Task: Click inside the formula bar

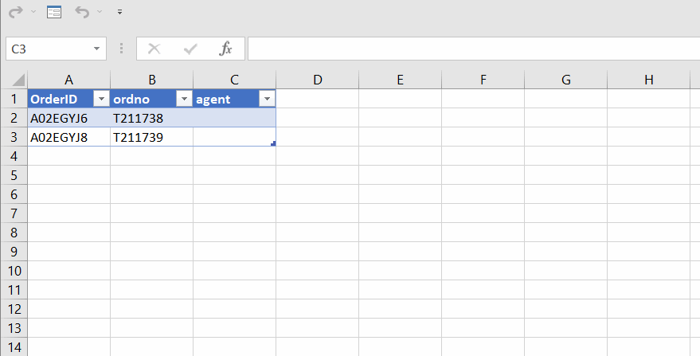Action: tap(470, 49)
